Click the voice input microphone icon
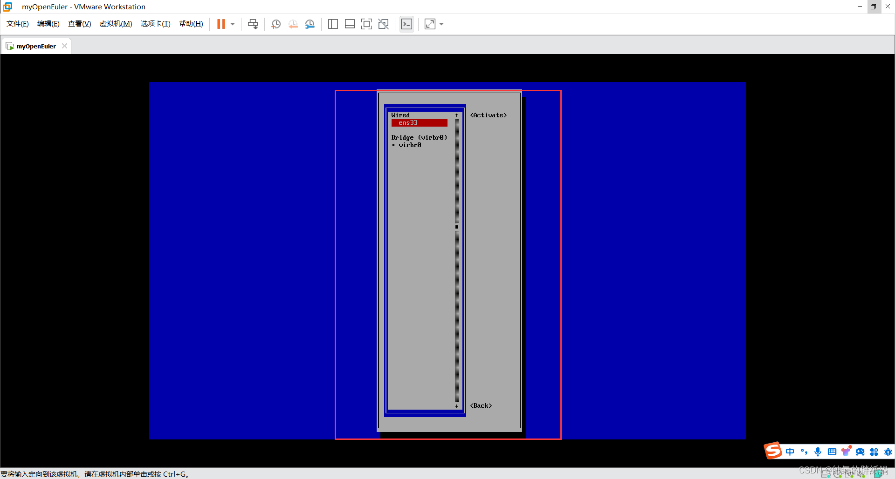Screen dimensions: 895x479 click(818, 452)
